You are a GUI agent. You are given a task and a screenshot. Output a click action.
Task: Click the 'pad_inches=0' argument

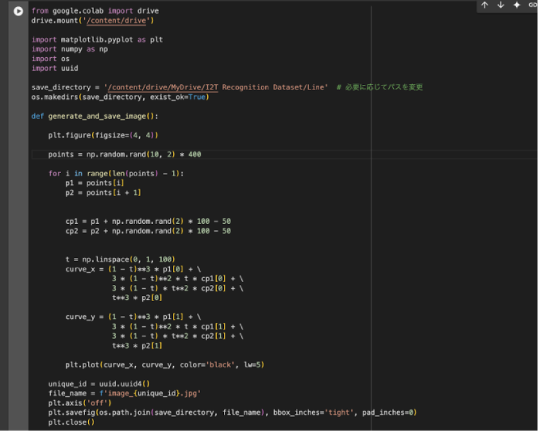tap(387, 412)
